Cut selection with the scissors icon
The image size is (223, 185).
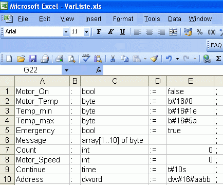click(x=113, y=59)
